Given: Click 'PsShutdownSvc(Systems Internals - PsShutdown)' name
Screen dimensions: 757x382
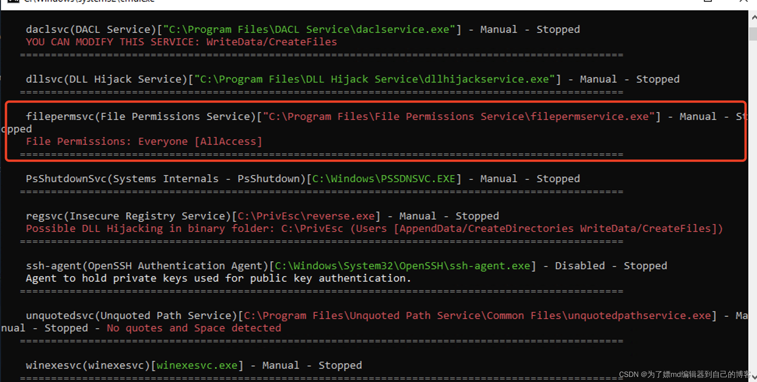Looking at the screenshot, I should point(165,179).
